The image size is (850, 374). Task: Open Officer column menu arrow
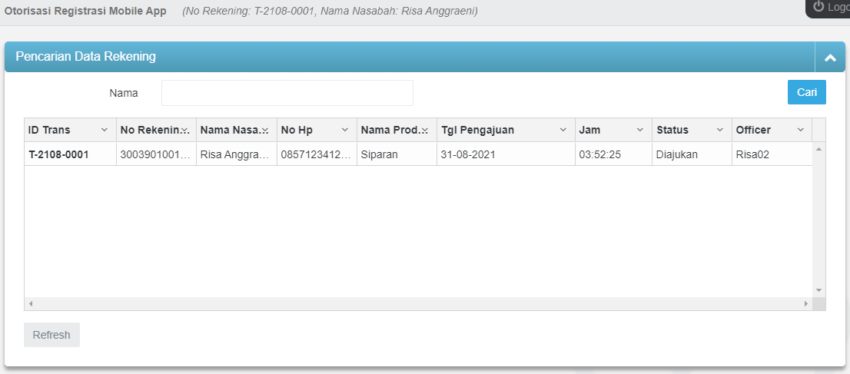[x=800, y=130]
